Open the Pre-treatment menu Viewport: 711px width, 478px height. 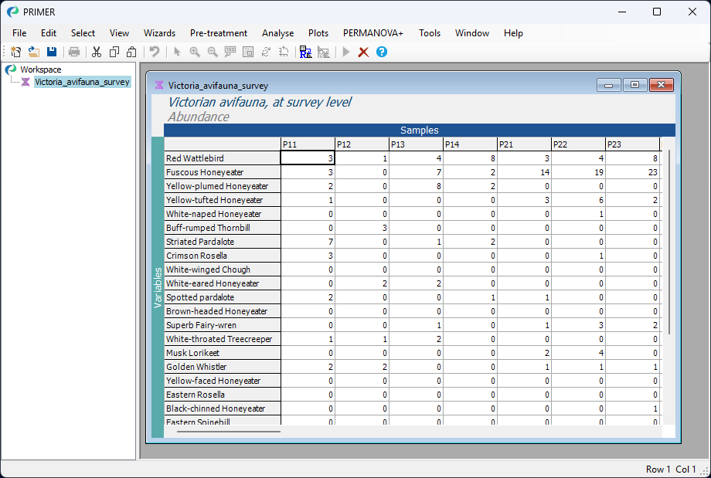(219, 33)
